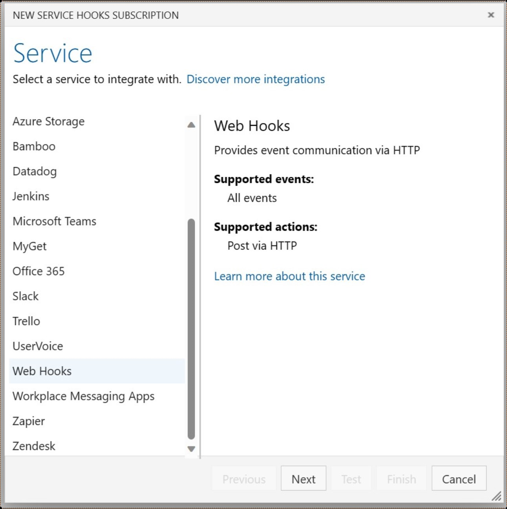Select Zendesk at the bottom of the list
The width and height of the screenshot is (507, 509).
click(33, 446)
